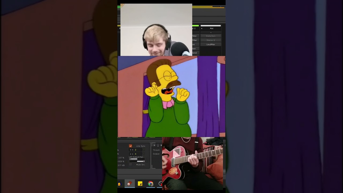Viewport: 343px width, 193px height.
Task: Select the Thresh parameter label
Action: [x=156, y=150]
